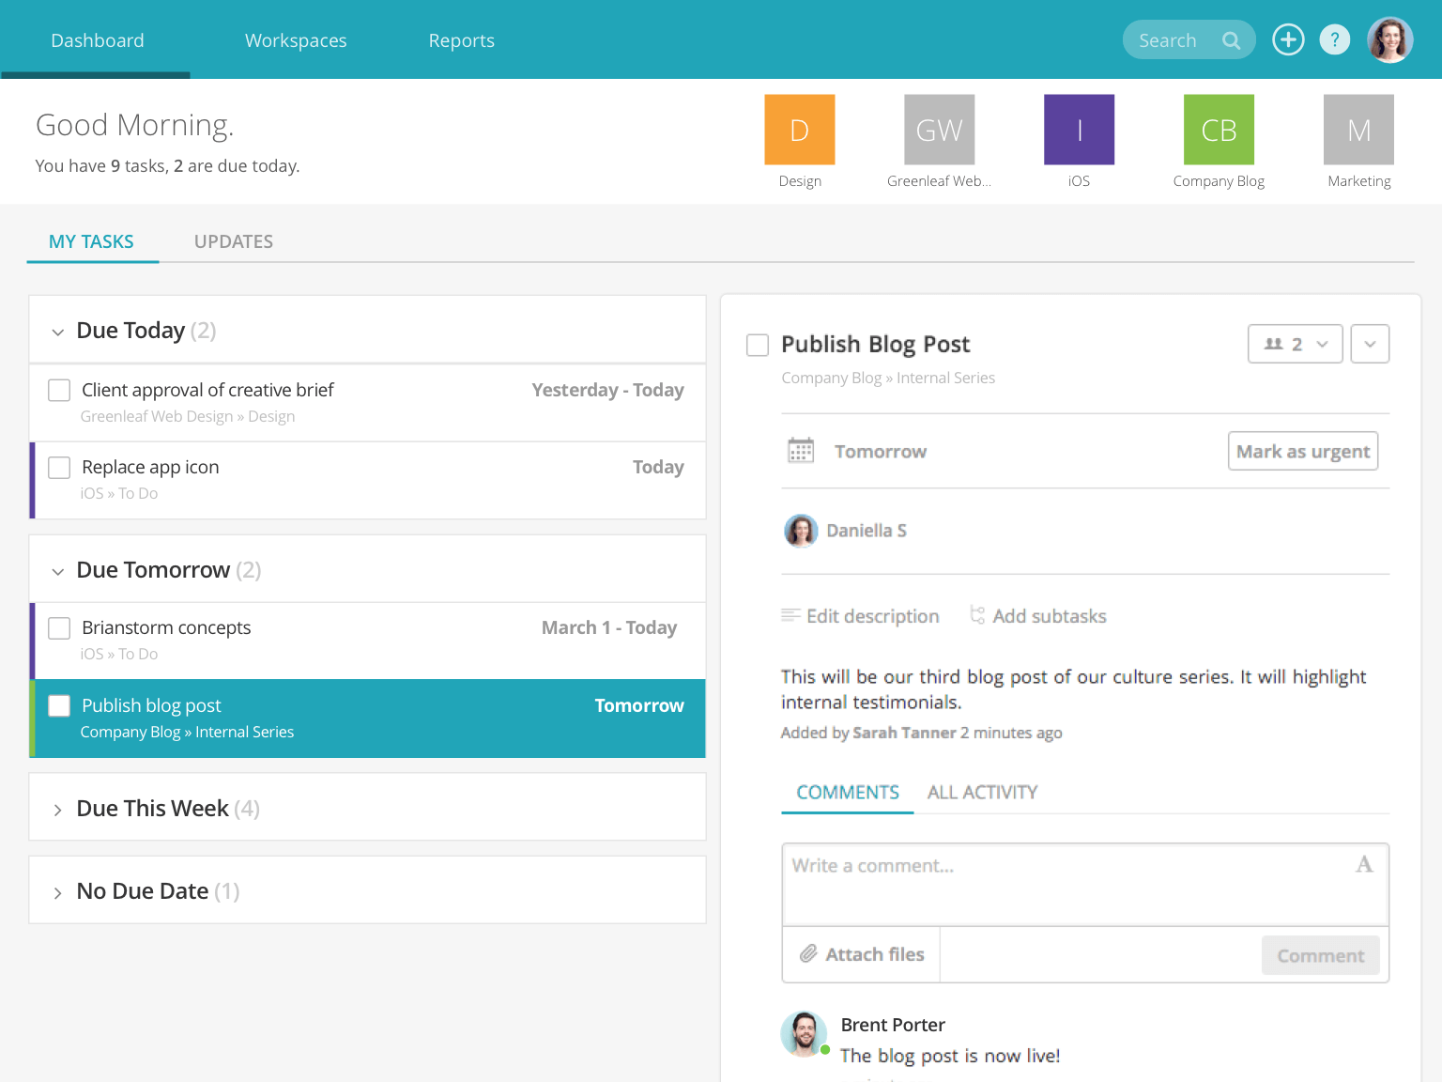Go to the Dashboard tab
Screen dimensions: 1442x1082
[x=98, y=40]
